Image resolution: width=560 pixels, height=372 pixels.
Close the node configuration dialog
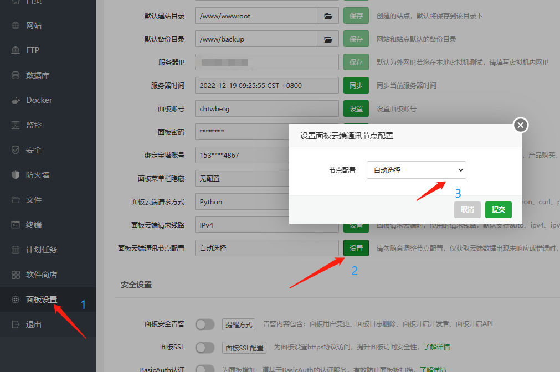(x=520, y=126)
